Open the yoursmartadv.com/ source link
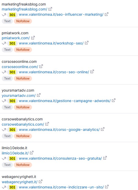Screen dimensions: 138x190 [19, 96]
